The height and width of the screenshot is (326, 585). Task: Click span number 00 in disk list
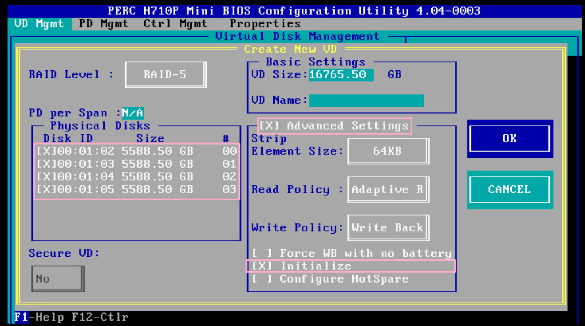click(229, 151)
